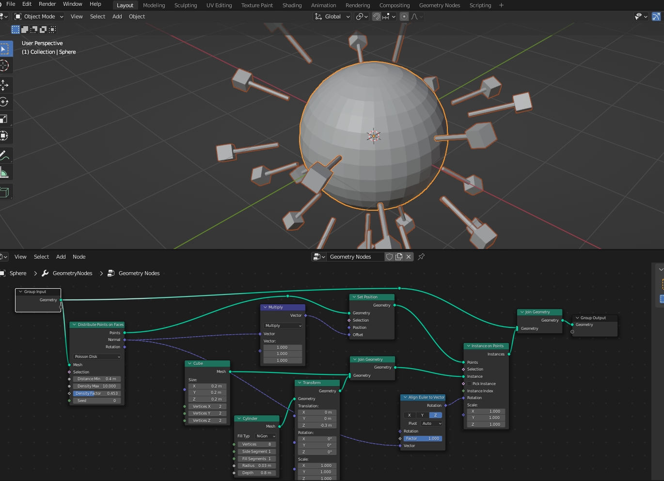Switch to the Shading workspace tab

tap(292, 5)
